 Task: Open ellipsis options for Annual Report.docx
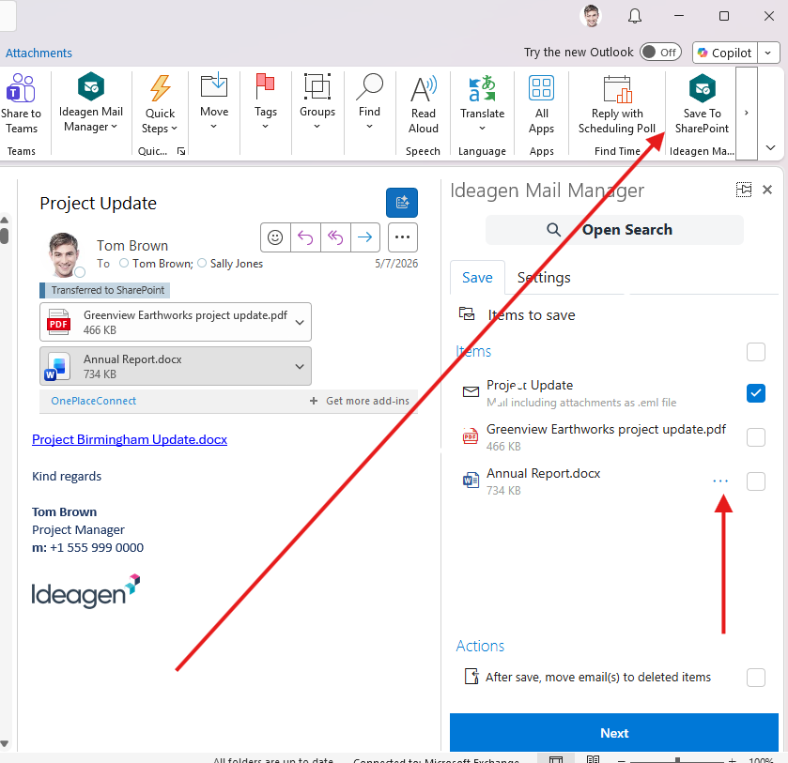(720, 481)
